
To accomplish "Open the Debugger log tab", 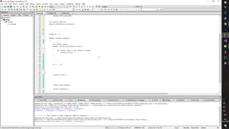I will click(167, 100).
